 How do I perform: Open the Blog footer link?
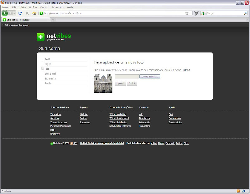click(52, 130)
